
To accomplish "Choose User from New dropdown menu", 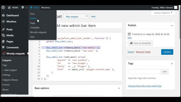I will [x=32, y=37].
